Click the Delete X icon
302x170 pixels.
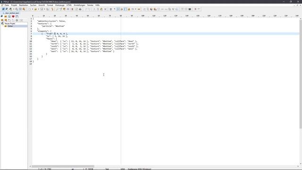[105, 9]
